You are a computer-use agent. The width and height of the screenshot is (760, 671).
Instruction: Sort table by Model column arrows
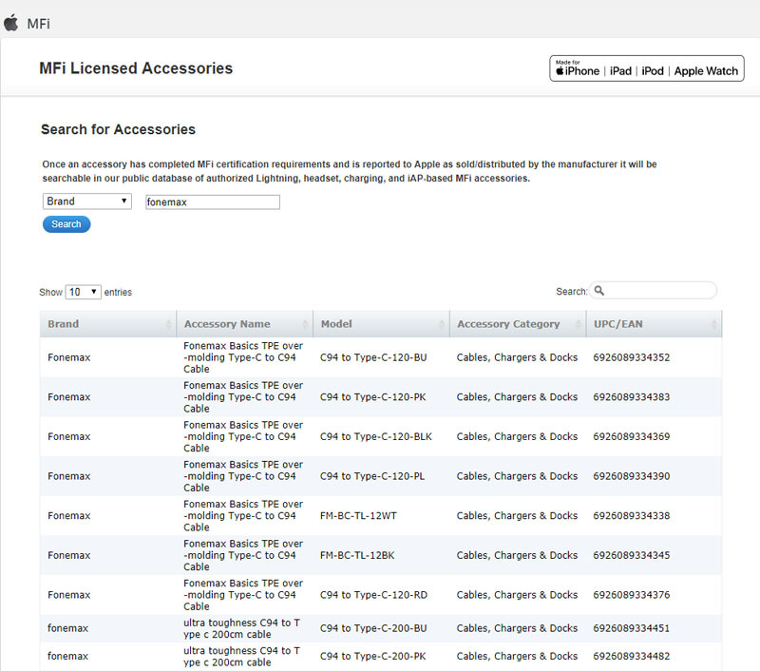(442, 324)
